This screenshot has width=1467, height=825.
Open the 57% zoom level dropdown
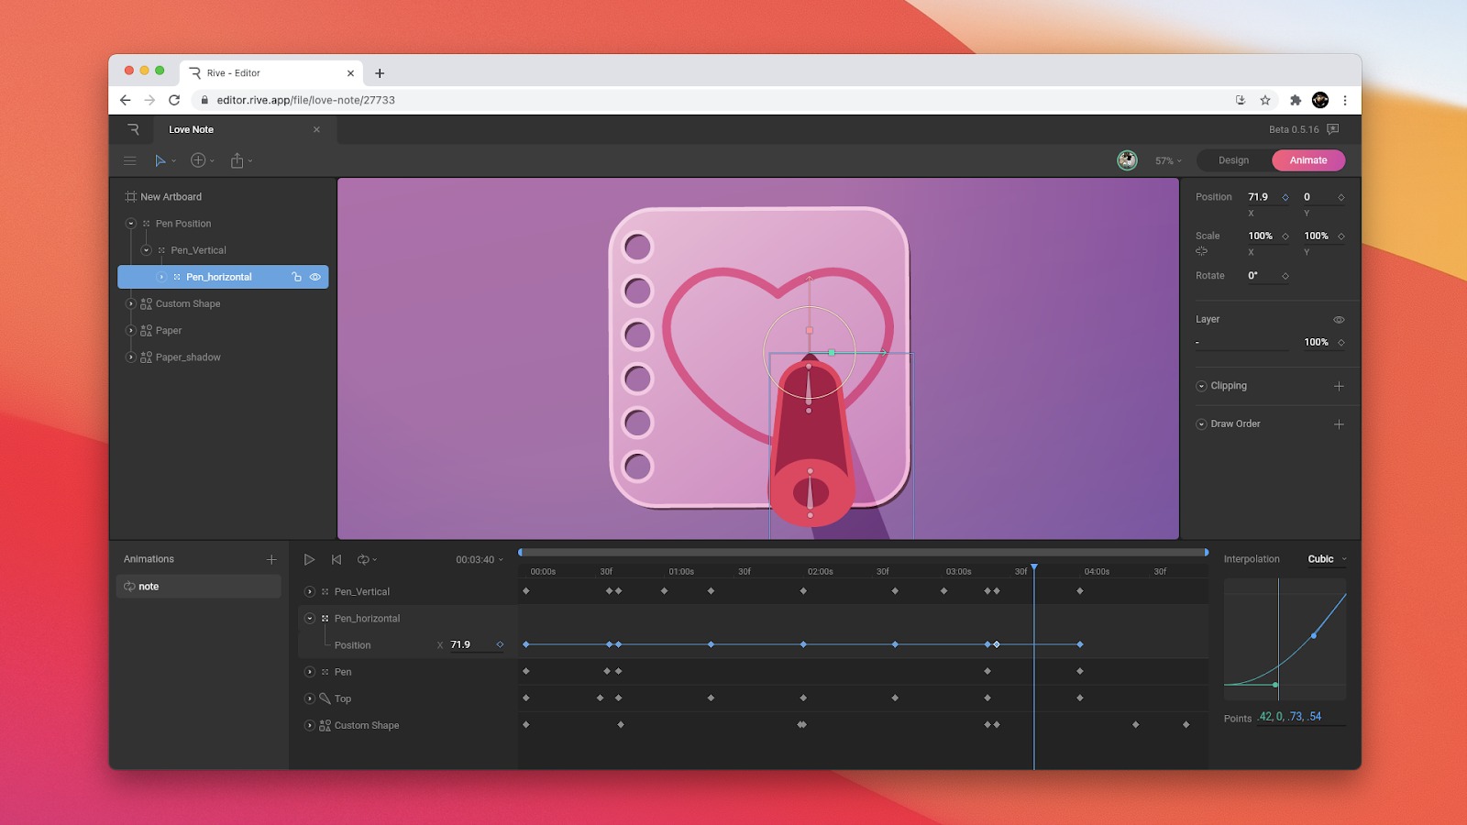(1168, 160)
